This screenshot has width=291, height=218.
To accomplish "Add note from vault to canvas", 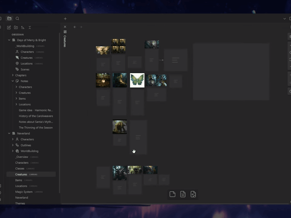I will (183, 194).
